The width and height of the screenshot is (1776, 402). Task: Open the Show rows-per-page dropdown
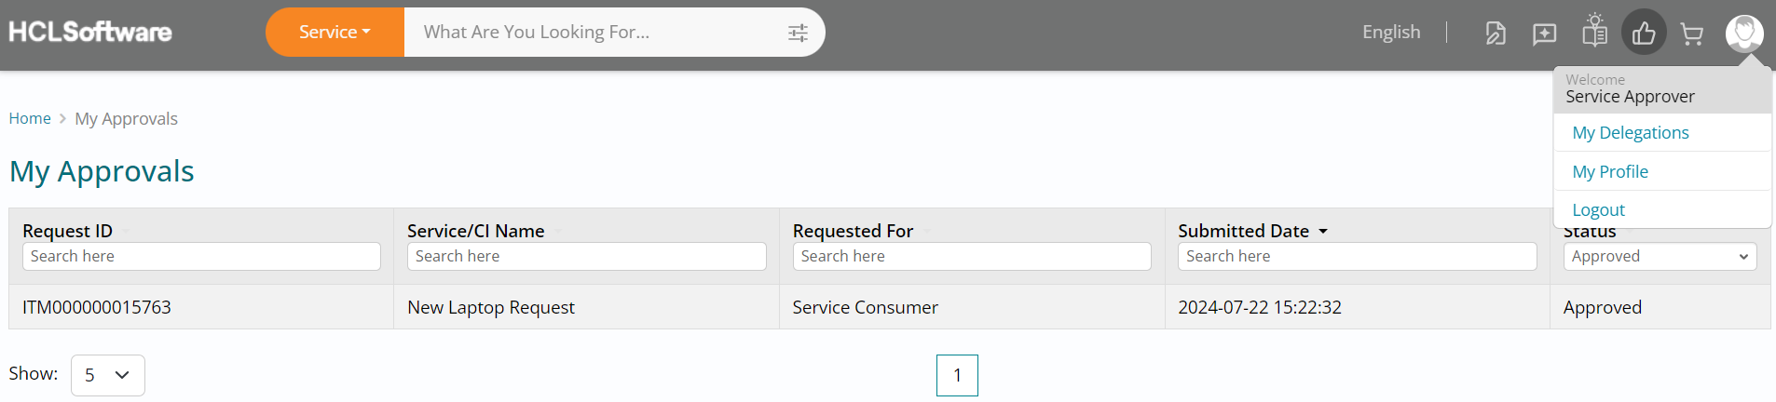[108, 375]
